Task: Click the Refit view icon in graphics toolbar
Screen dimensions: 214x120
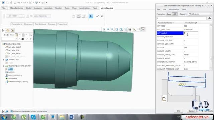Action: click(x=104, y=29)
